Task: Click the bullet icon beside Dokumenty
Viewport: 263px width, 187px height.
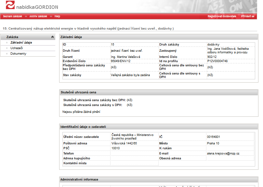Action: (x=7, y=54)
